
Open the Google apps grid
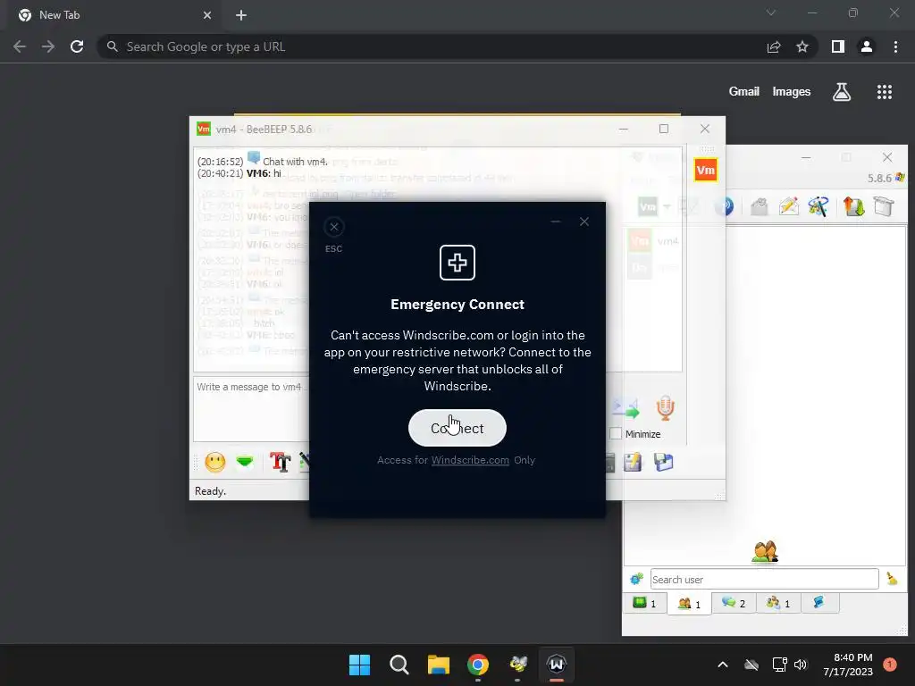pyautogui.click(x=884, y=92)
